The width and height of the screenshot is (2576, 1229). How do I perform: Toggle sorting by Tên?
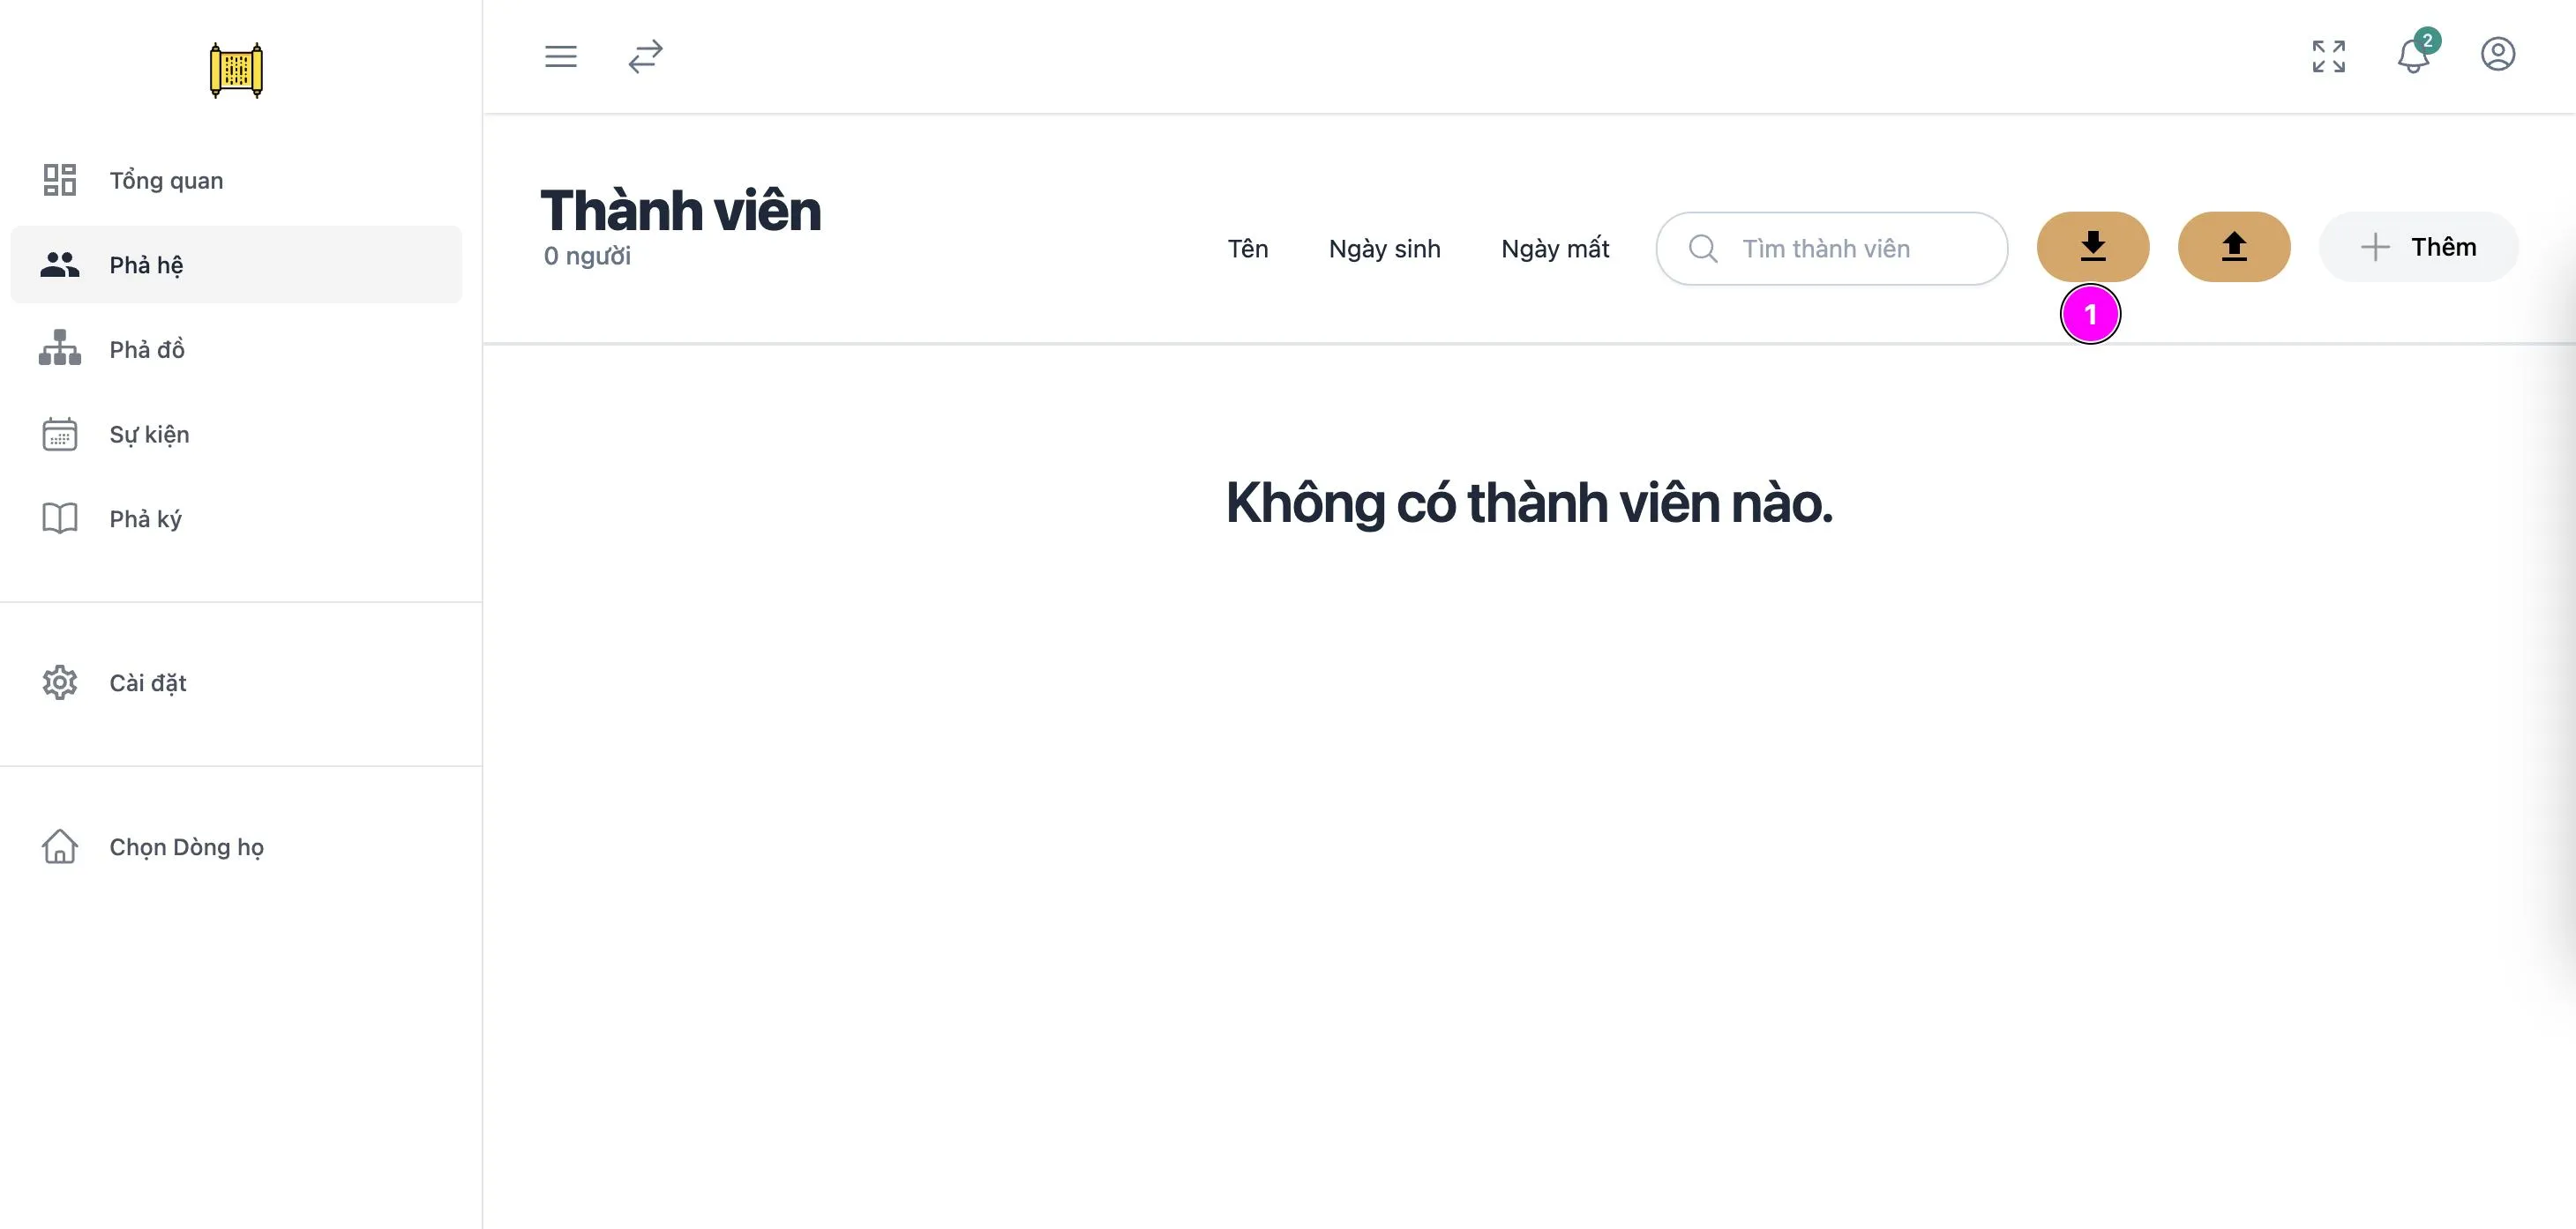click(x=1248, y=249)
